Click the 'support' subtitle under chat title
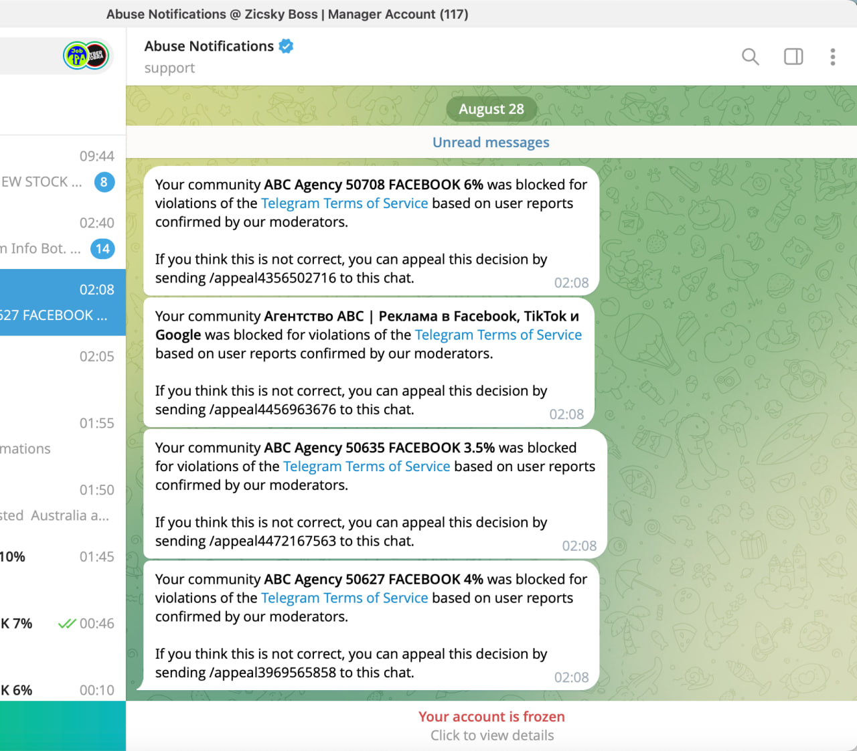 169,68
